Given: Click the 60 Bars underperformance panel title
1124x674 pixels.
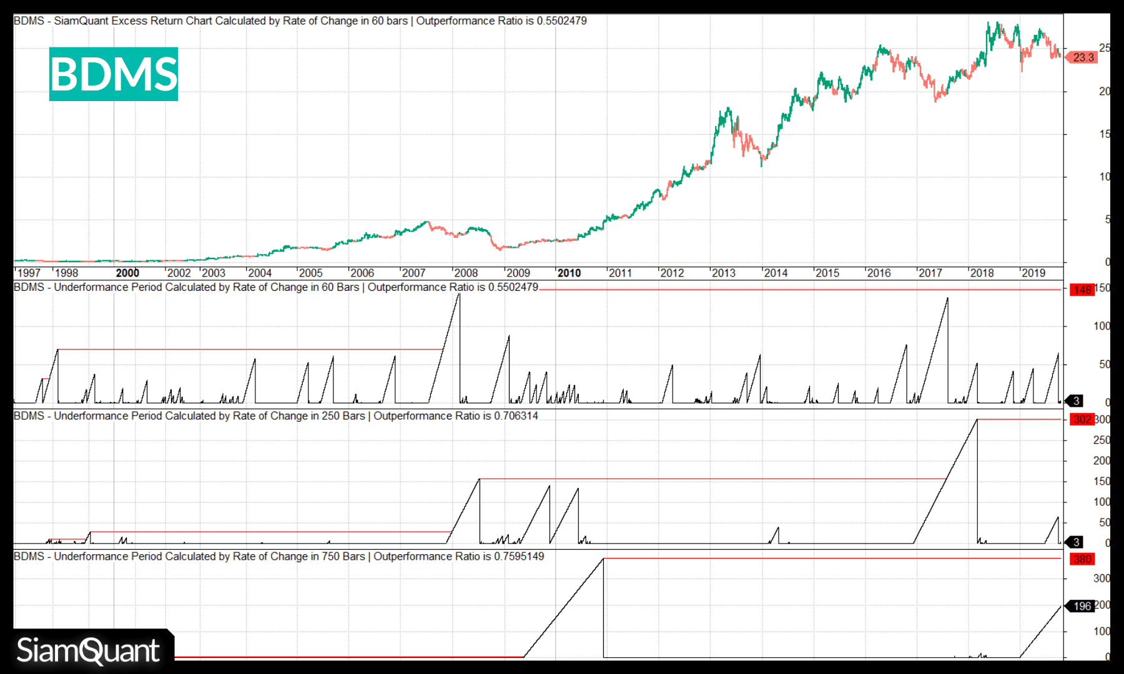Looking at the screenshot, I should (x=275, y=287).
